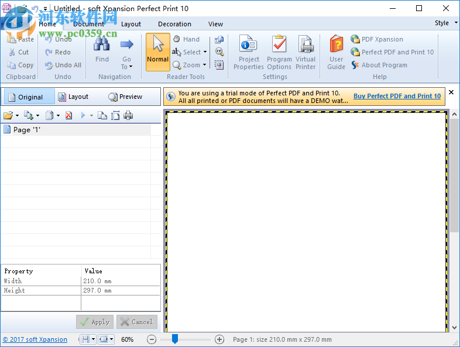
Task: Switch to the View ribbon tab
Action: (215, 24)
